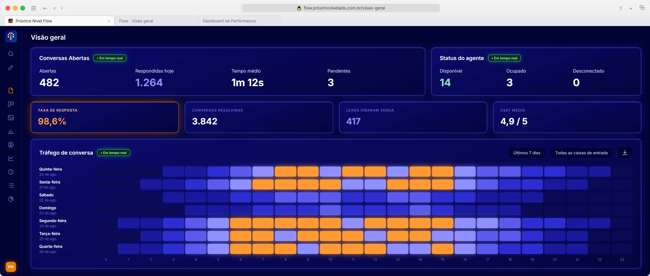Screen dimensions: 650x276
Task: Open the Todas as caixas de entrada dropdown
Action: [581, 153]
